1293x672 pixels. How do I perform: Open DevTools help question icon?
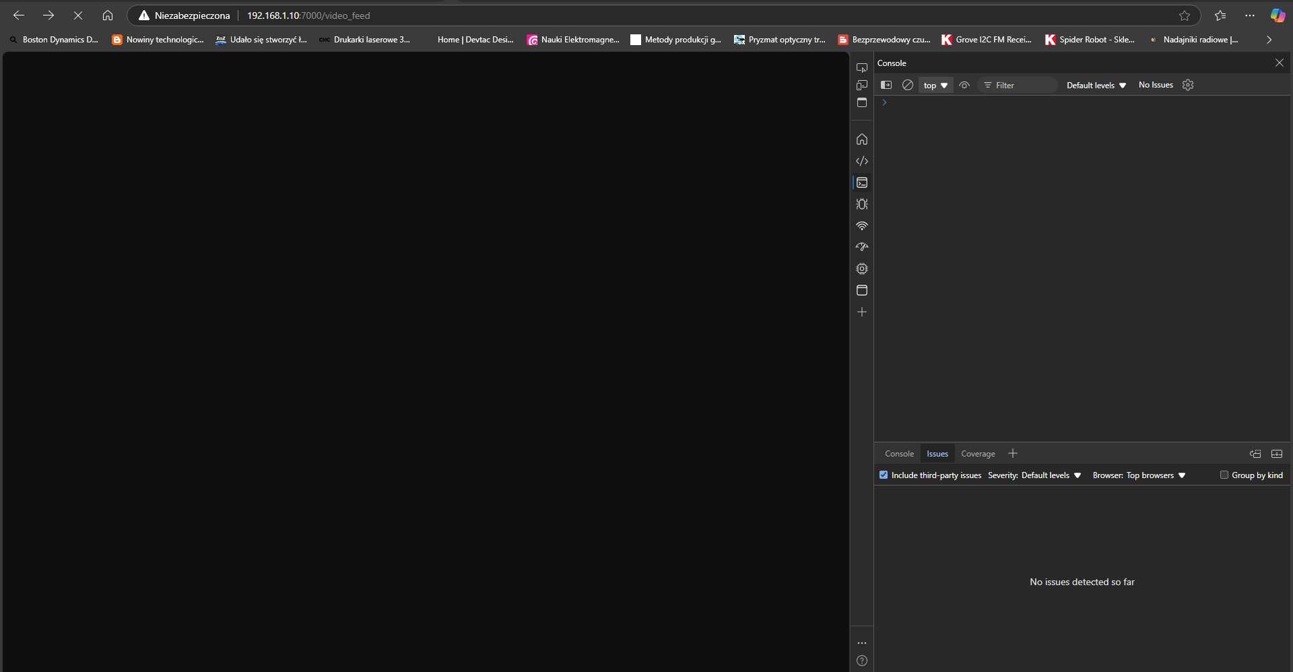click(x=862, y=661)
